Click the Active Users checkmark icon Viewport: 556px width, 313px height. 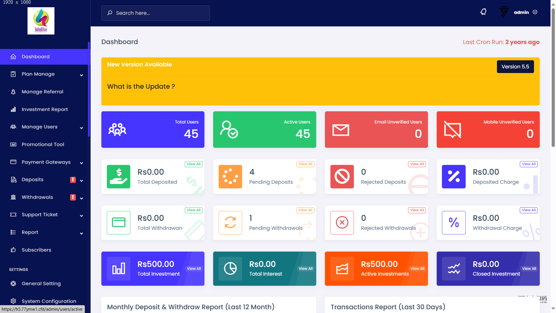(229, 130)
